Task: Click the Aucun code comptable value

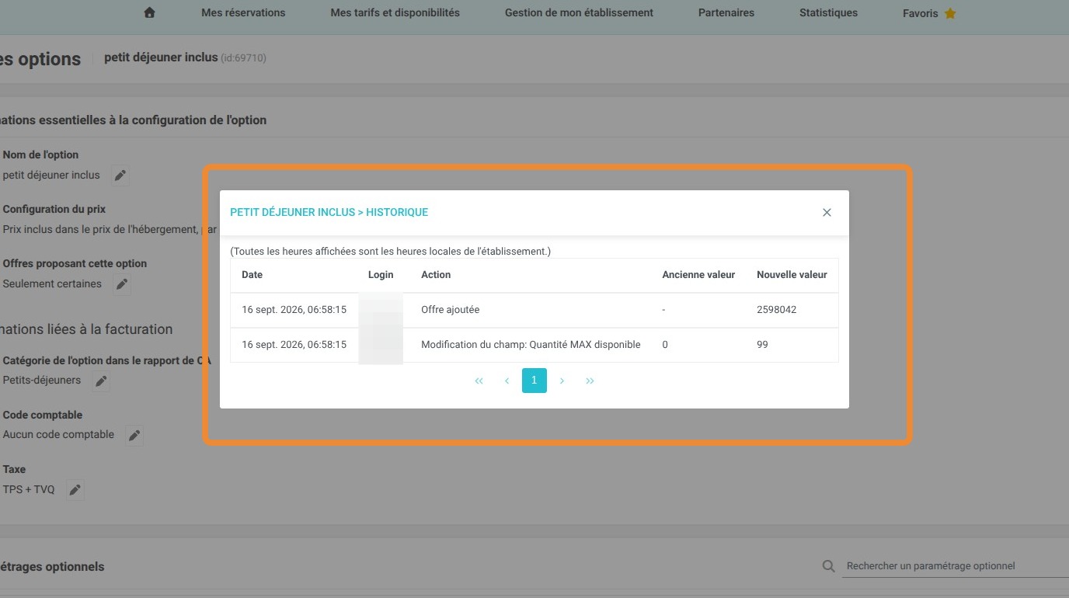Action: pos(58,435)
